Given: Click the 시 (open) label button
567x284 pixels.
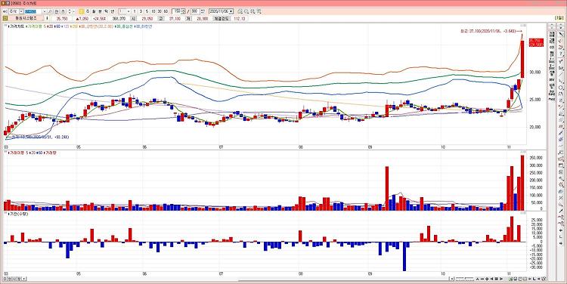Looking at the screenshot, I should pos(133,18).
